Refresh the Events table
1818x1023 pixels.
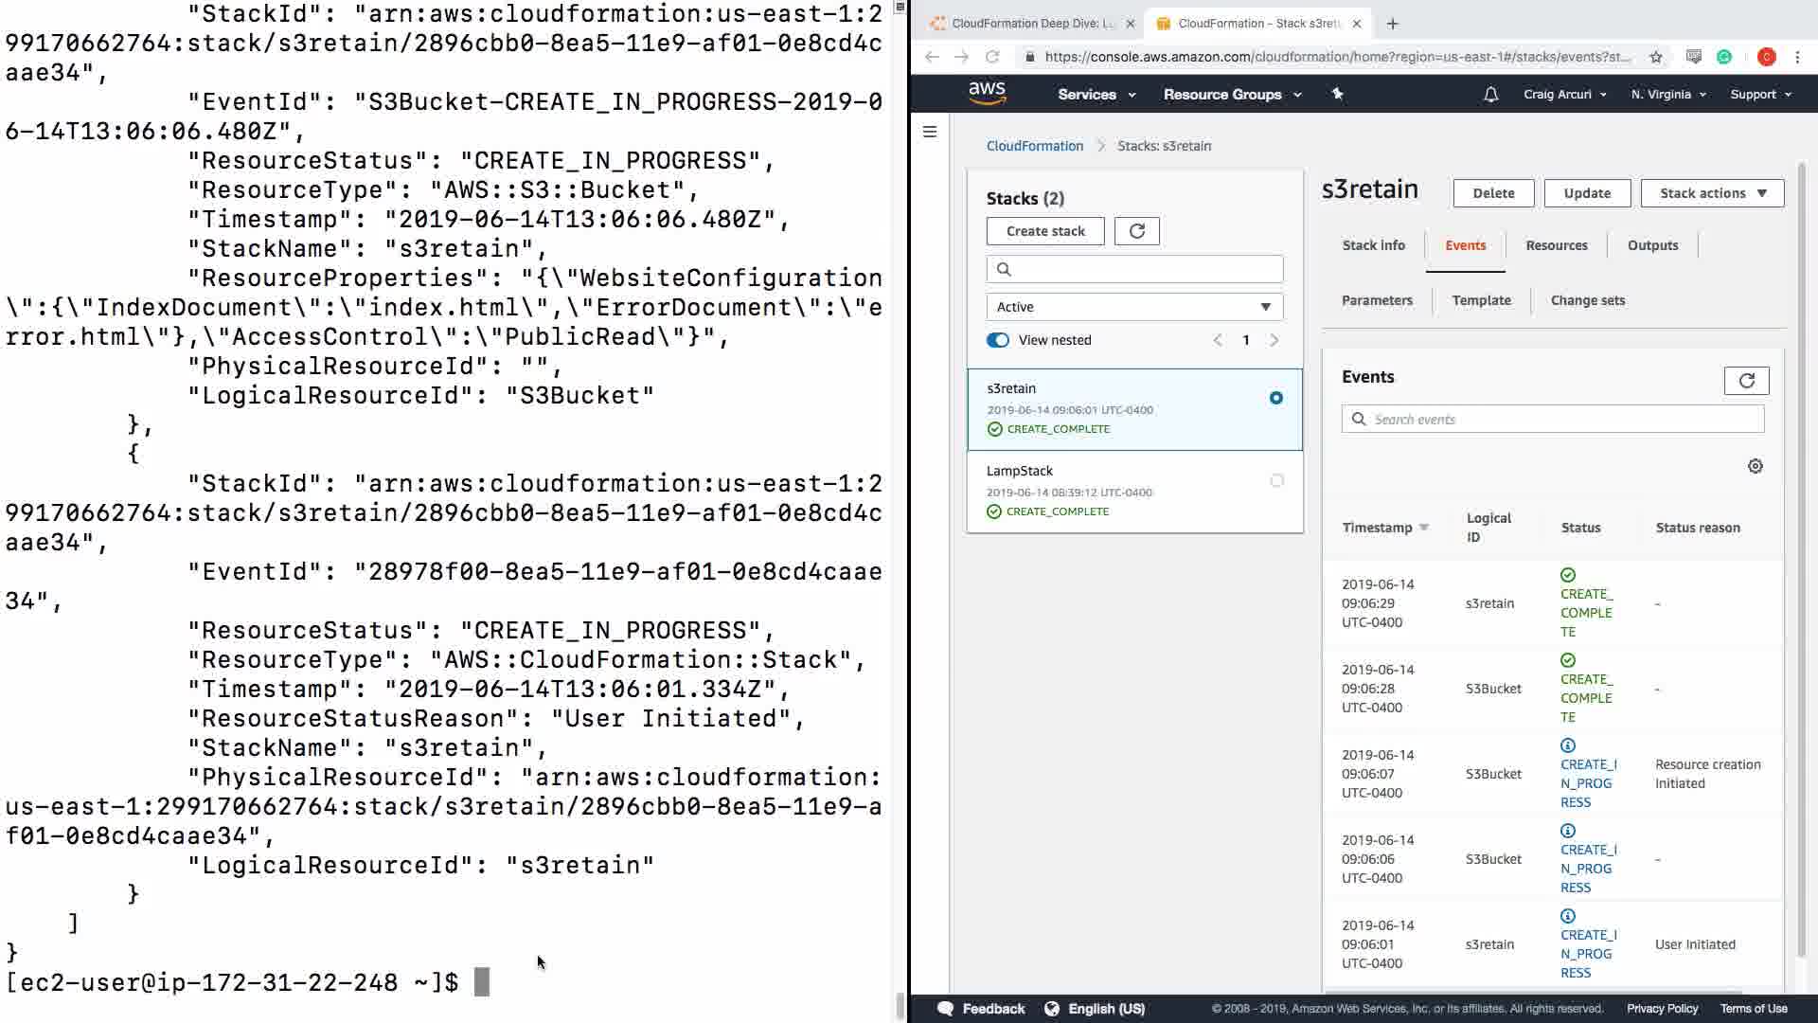pyautogui.click(x=1746, y=381)
